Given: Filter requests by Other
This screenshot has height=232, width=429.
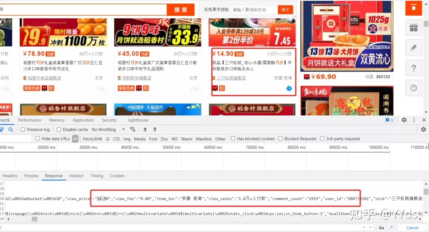Looking at the screenshot, I should pyautogui.click(x=220, y=139).
